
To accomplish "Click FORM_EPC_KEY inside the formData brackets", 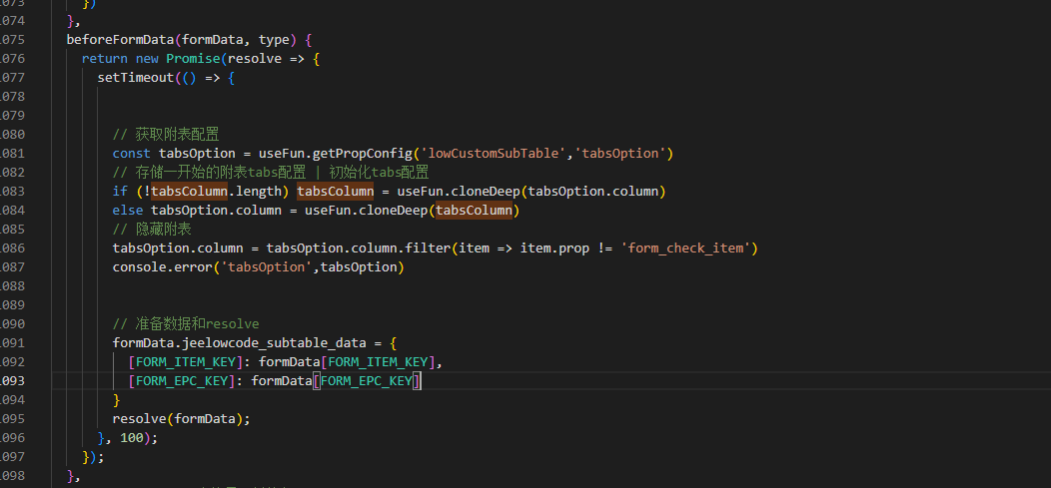I will pyautogui.click(x=367, y=381).
